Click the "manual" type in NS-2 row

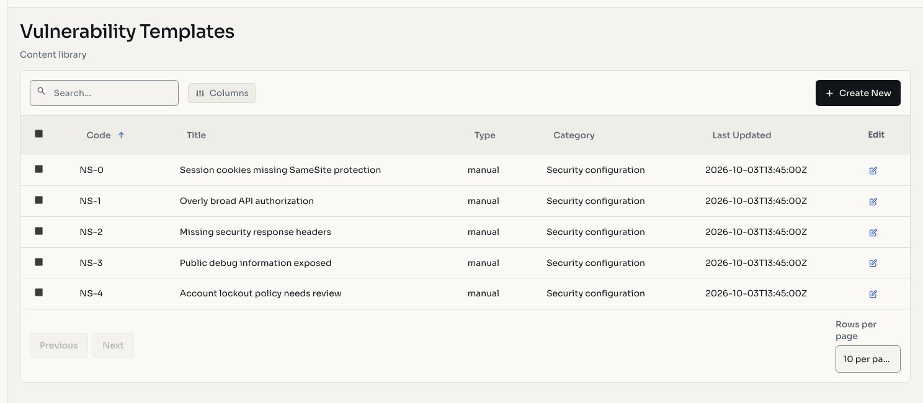click(483, 232)
